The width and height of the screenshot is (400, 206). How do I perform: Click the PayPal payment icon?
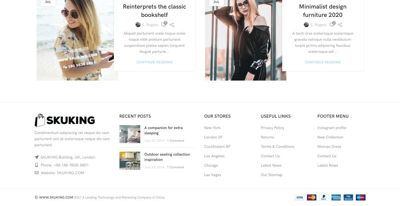tap(324, 198)
